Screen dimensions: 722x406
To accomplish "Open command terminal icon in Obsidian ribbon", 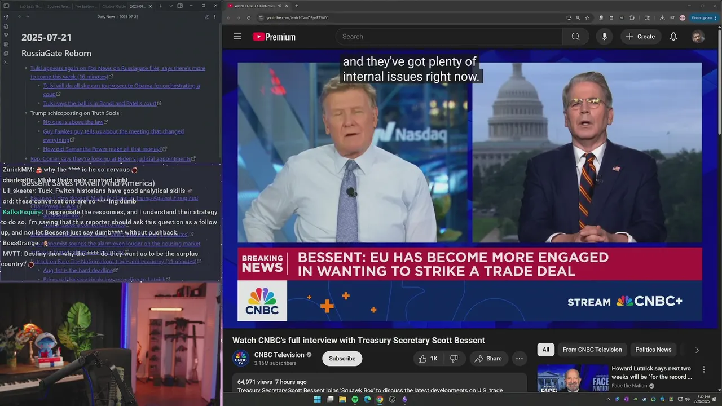I will point(6,62).
